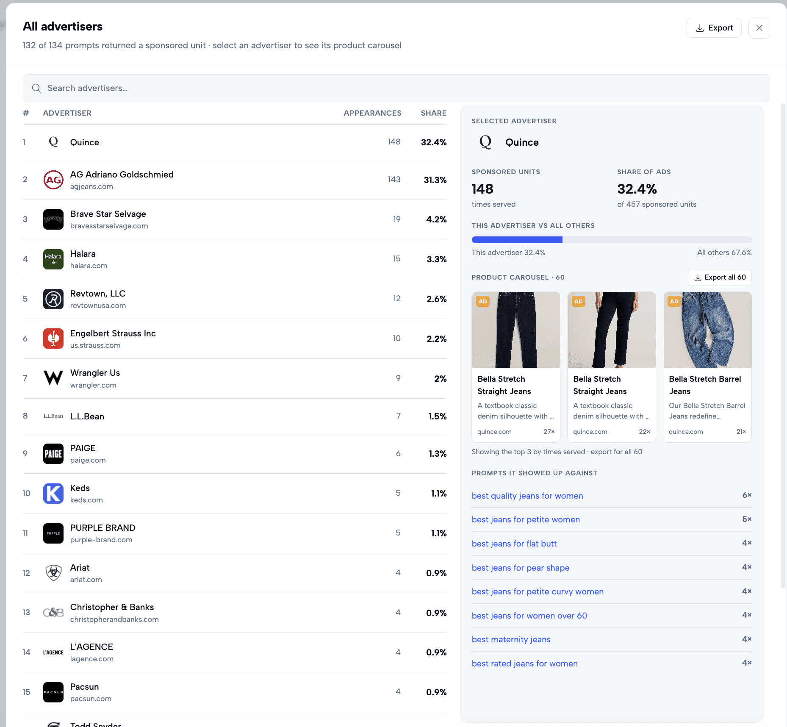
Task: Select L'AGENCE advertiser name
Action: (91, 647)
